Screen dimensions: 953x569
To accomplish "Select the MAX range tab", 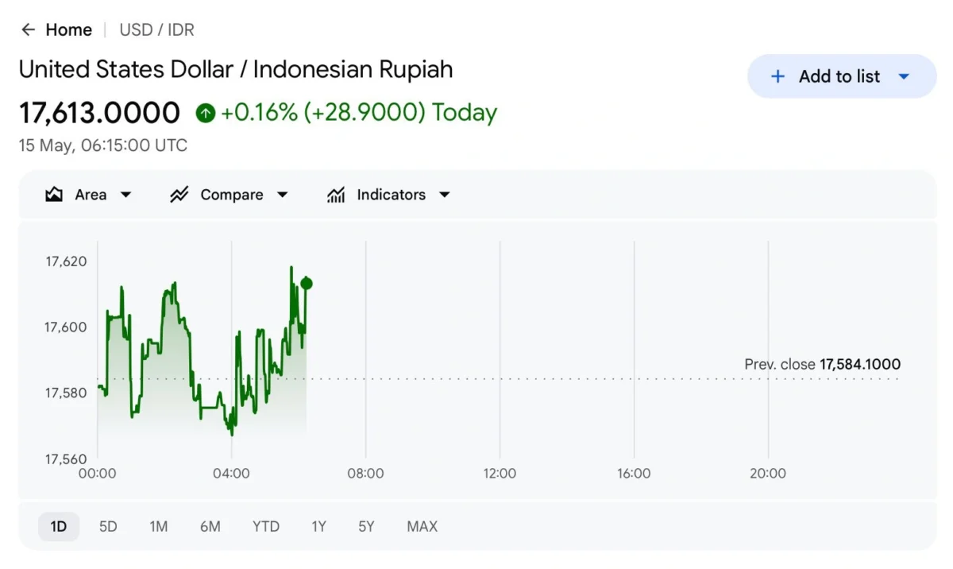I will [x=422, y=526].
